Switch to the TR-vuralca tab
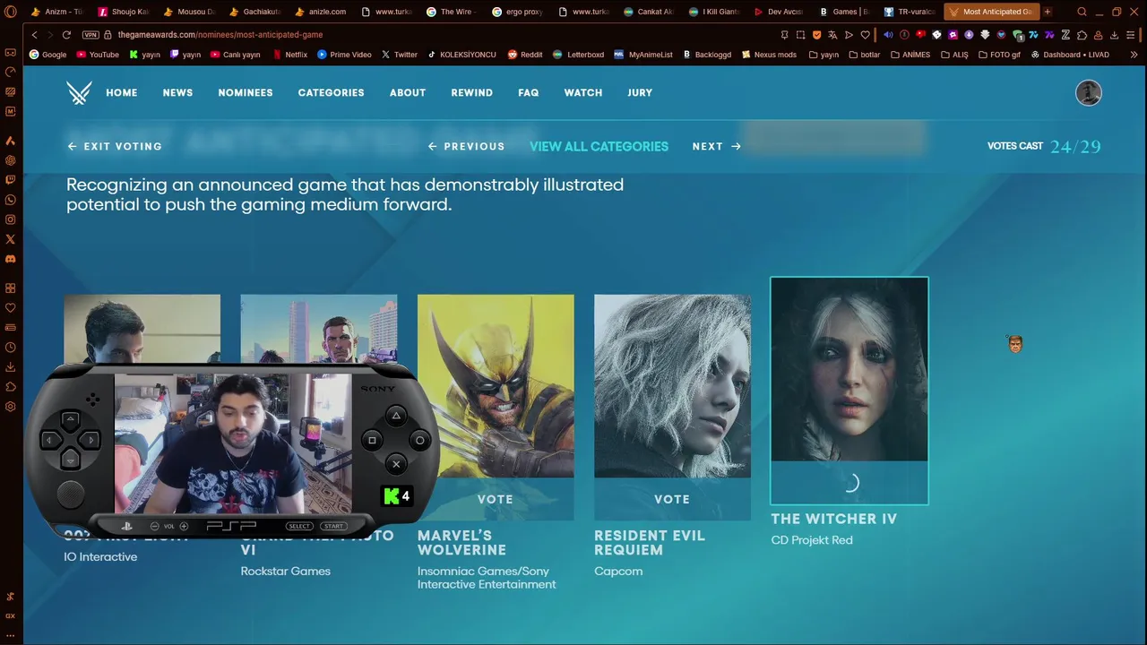The height and width of the screenshot is (645, 1147). point(909,12)
